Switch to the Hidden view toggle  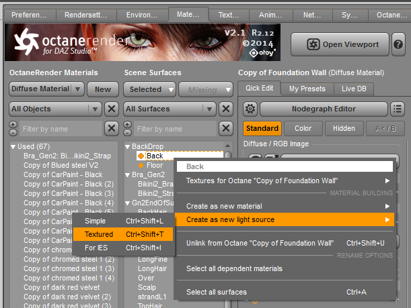click(x=344, y=128)
